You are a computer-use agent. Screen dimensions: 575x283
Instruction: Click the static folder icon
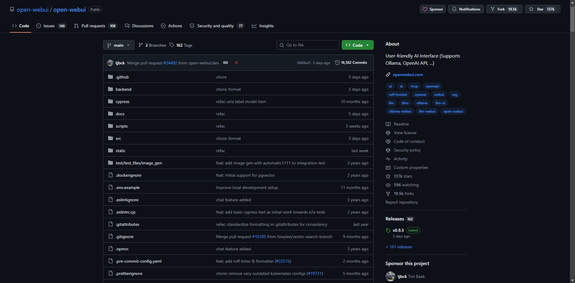(111, 151)
